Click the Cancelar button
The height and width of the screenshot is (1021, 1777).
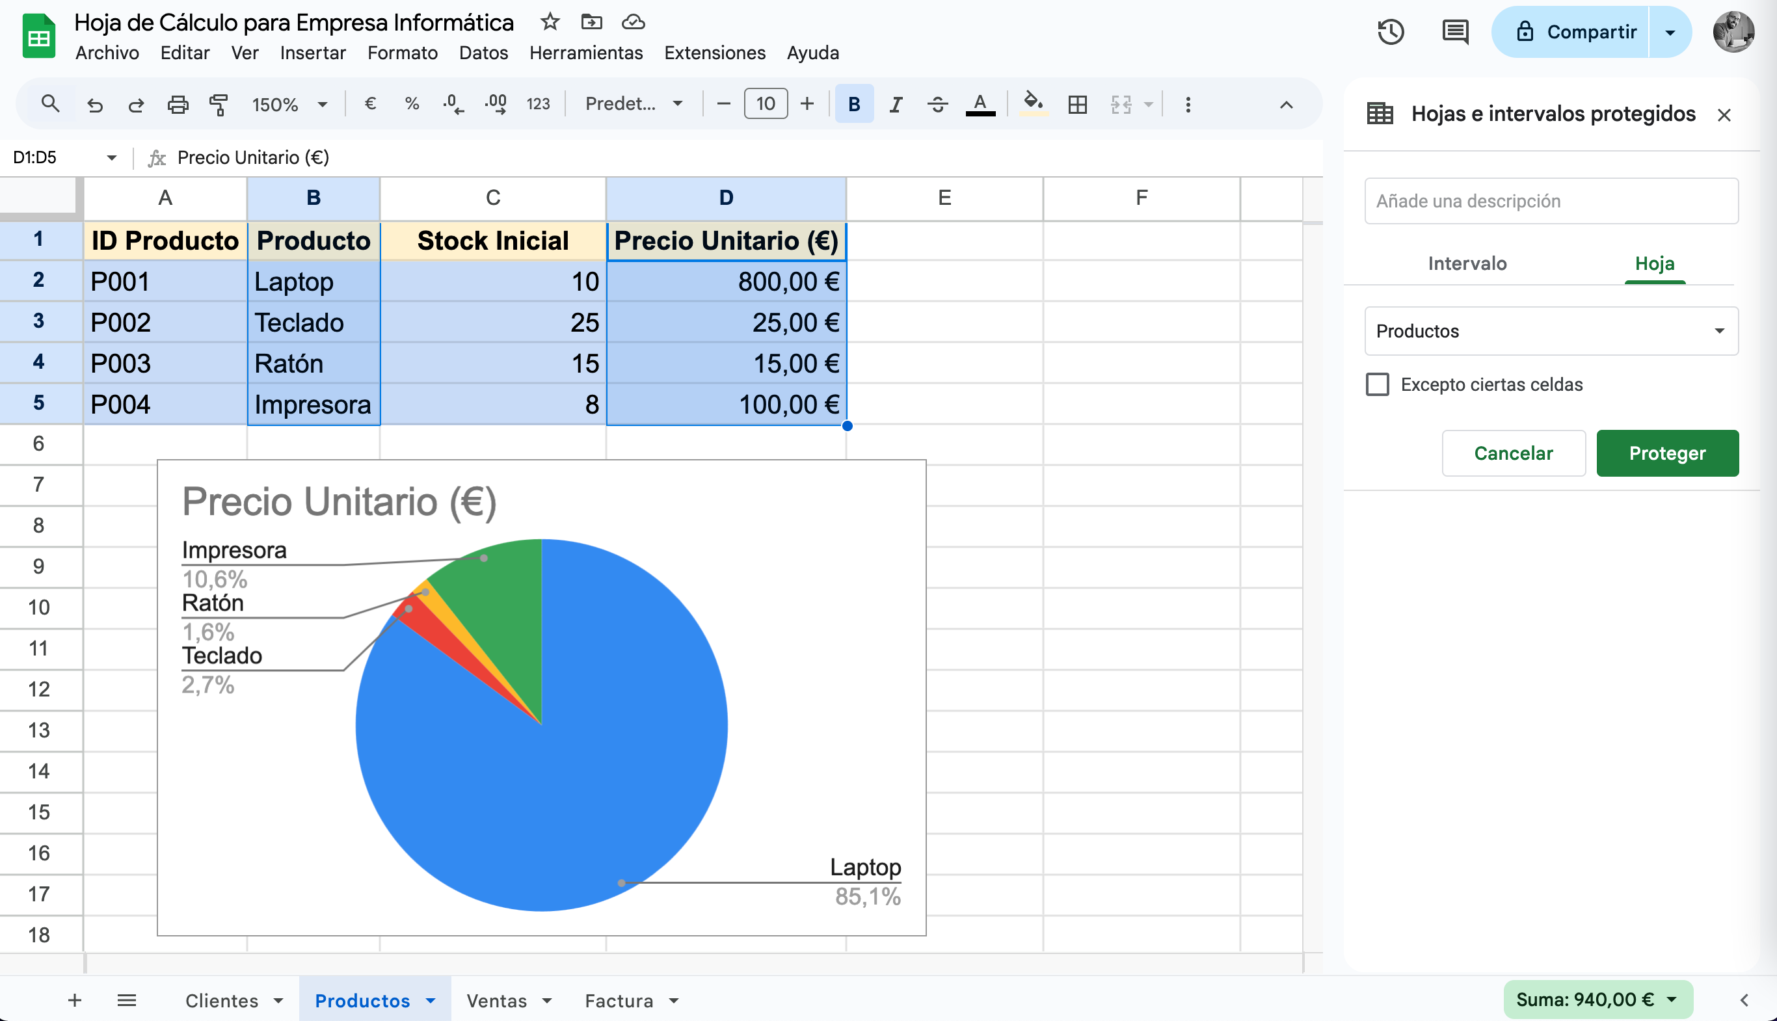(x=1514, y=453)
